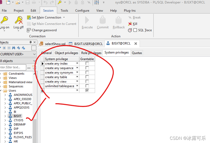Open Set Main Connection dropdown arrow

click(x=64, y=17)
